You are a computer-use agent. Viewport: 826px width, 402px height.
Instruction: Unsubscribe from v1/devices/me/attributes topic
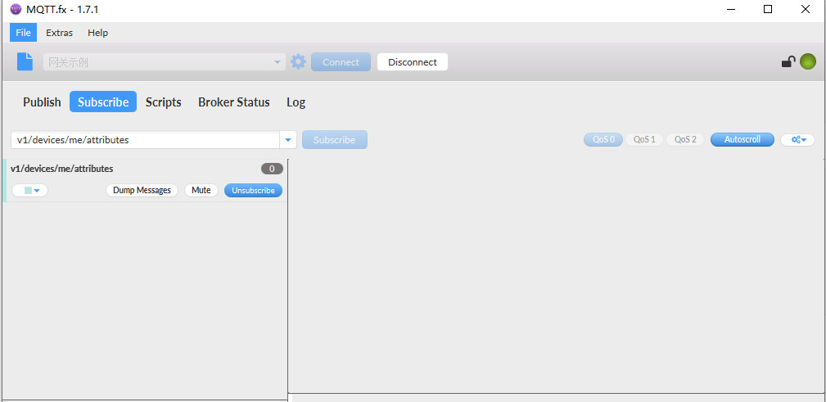pos(254,190)
